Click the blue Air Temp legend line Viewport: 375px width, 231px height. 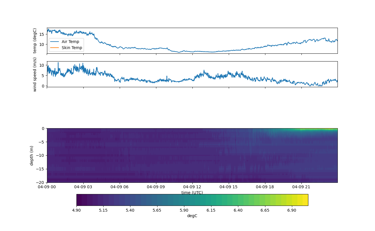coord(55,42)
